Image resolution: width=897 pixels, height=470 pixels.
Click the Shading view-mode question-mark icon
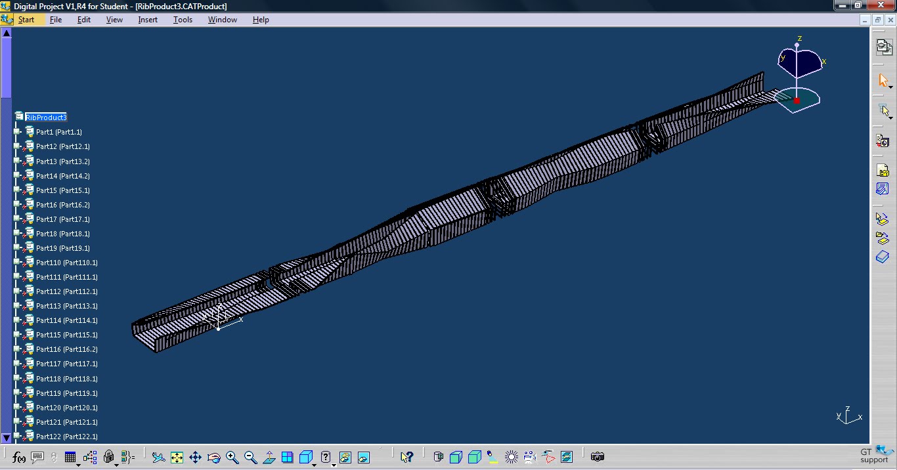(326, 458)
